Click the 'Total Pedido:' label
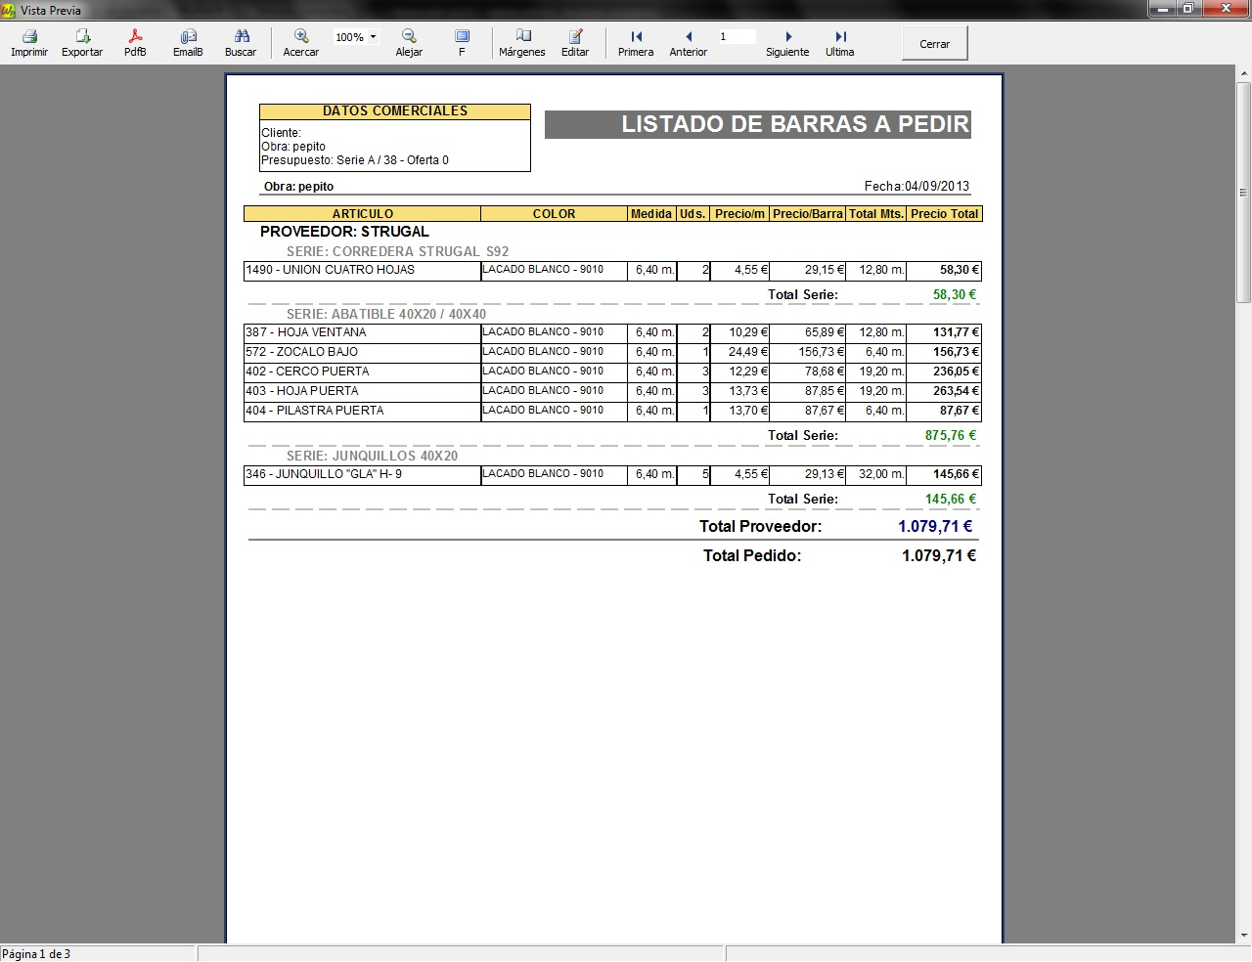This screenshot has width=1252, height=962. (752, 555)
